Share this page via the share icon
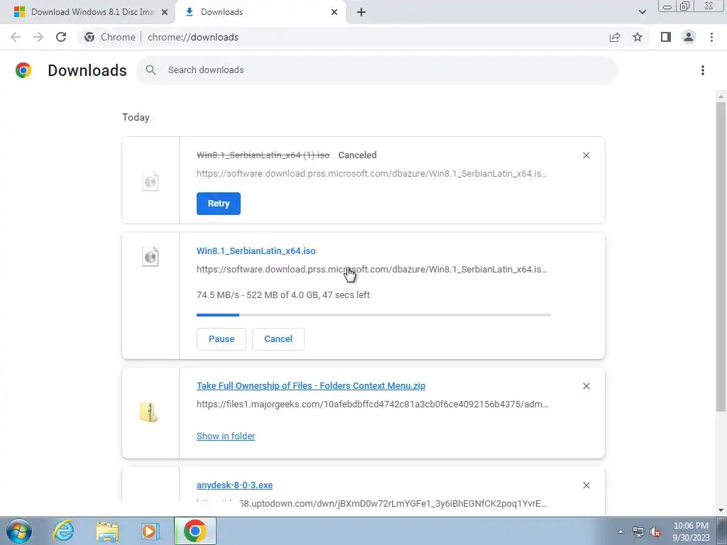Screen dimensions: 727x545 click(615, 37)
